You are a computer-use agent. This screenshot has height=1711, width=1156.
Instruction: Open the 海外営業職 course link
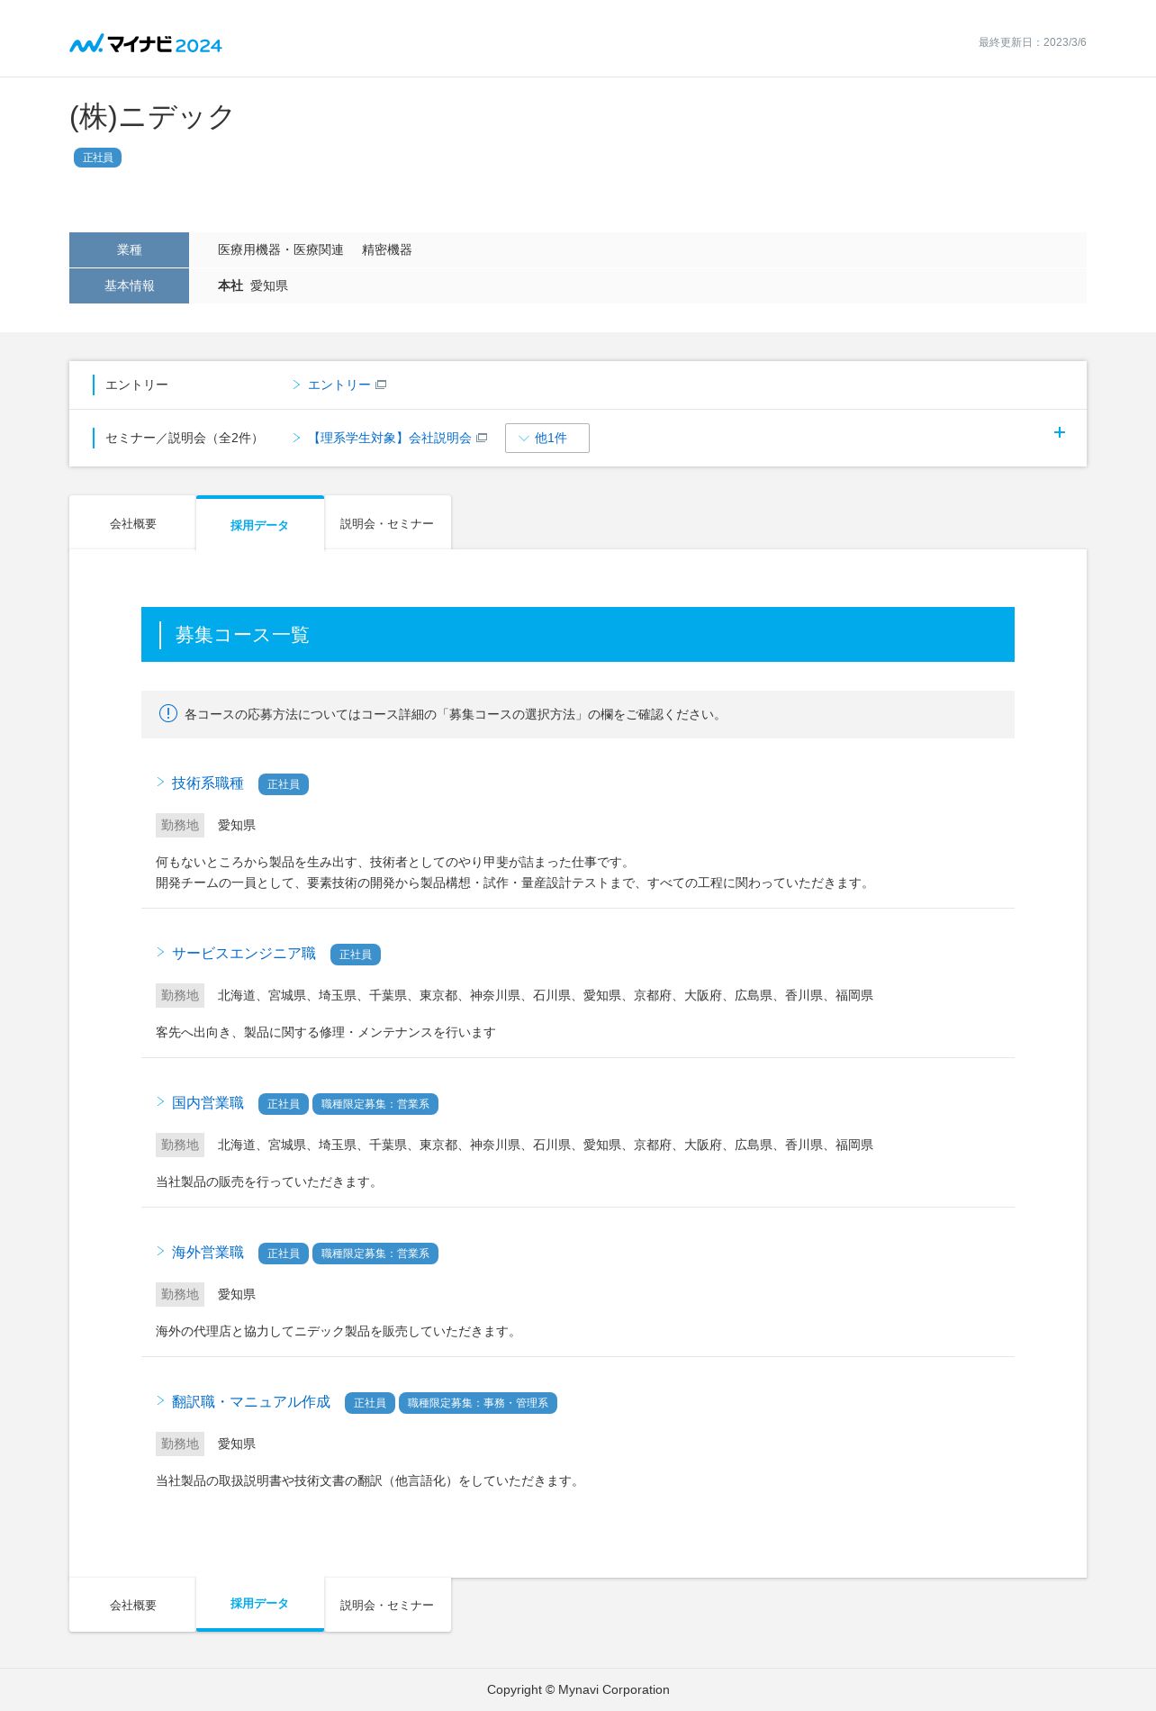pyautogui.click(x=208, y=1253)
